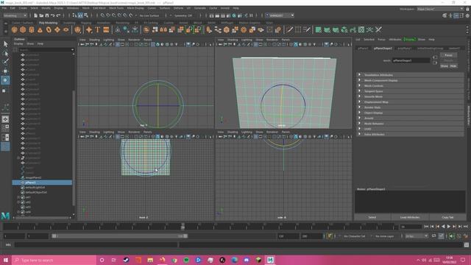
Task: Click the New scene icon
Action: pos(35,15)
